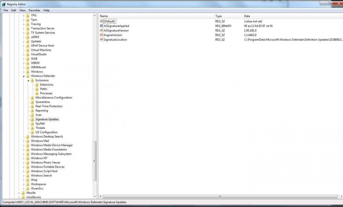Screen dimensions: 343x207
Task: Click the Extensions folder icon
Action: pyautogui.click(x=37, y=85)
